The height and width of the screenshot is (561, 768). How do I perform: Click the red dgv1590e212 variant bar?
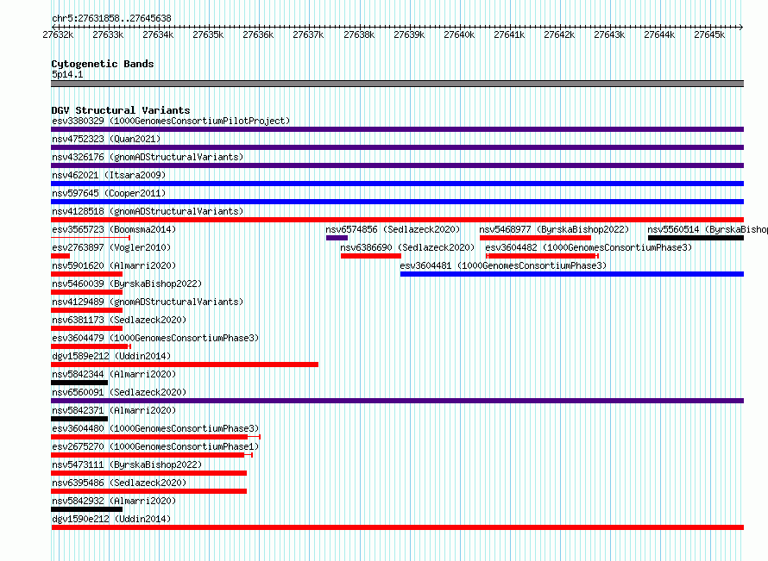397,527
